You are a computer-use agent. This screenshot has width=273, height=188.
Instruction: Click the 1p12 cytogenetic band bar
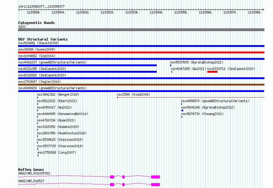point(141,30)
